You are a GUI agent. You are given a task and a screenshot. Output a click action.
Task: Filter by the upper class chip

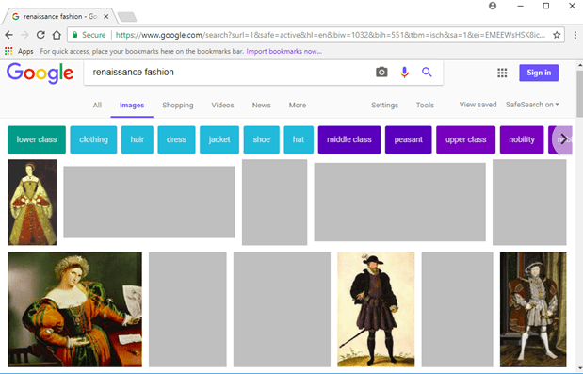pyautogui.click(x=465, y=139)
